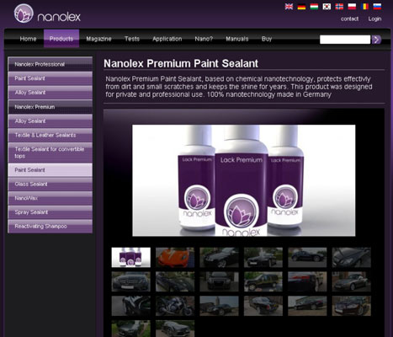Select the bottles thumbnail in gallery

tap(131, 257)
